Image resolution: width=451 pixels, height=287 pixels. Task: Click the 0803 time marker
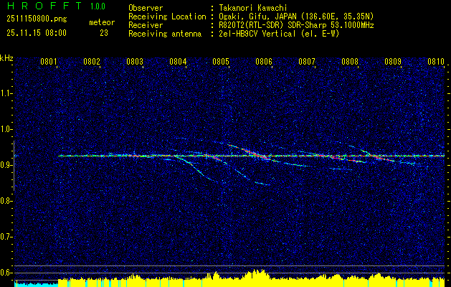(x=135, y=62)
